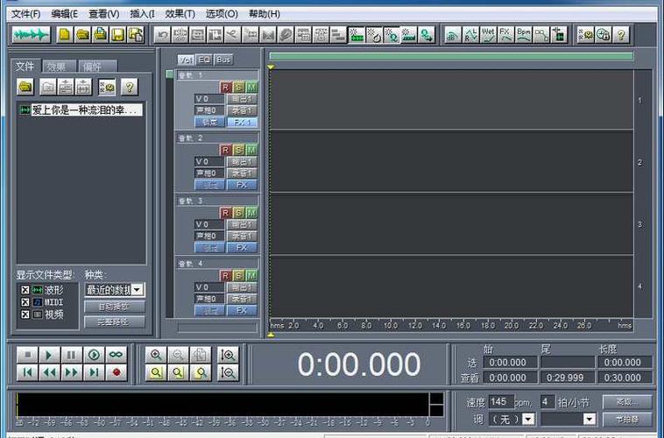Click the track 3 record source button

(x=242, y=236)
